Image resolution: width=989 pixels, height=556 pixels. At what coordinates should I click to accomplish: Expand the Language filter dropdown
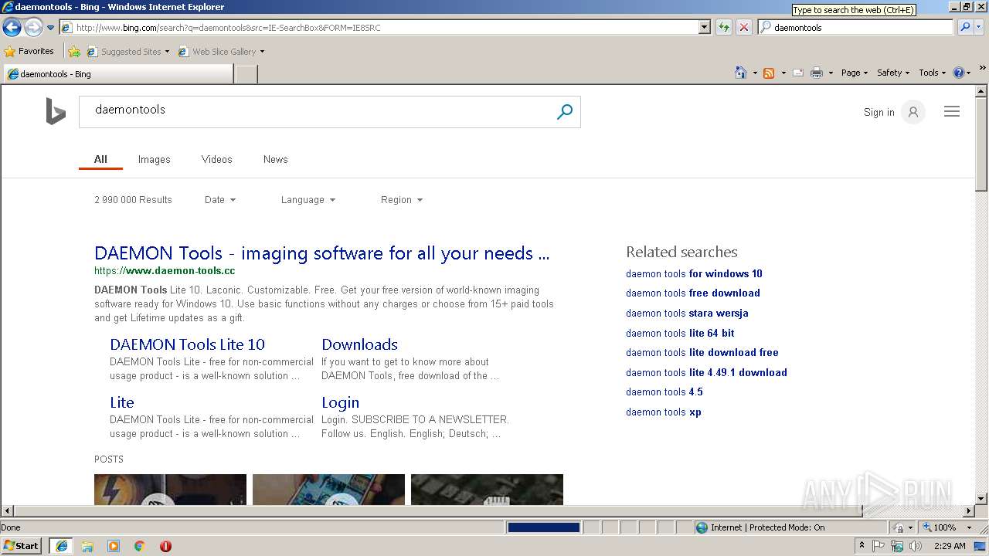(x=308, y=199)
